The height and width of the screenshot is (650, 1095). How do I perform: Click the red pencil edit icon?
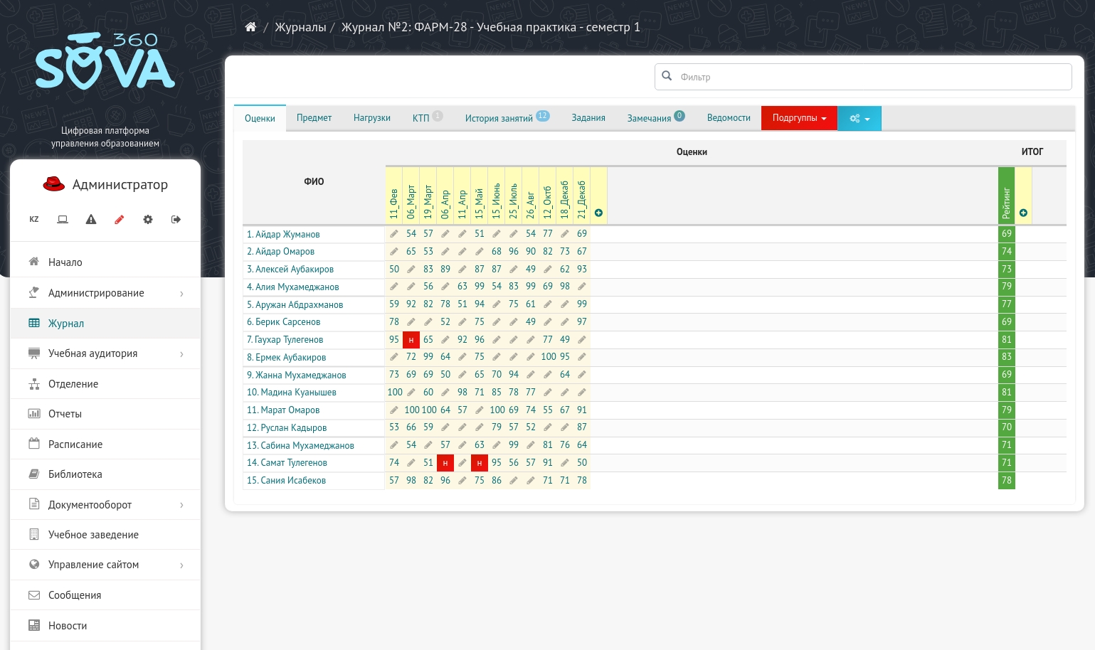click(x=120, y=220)
